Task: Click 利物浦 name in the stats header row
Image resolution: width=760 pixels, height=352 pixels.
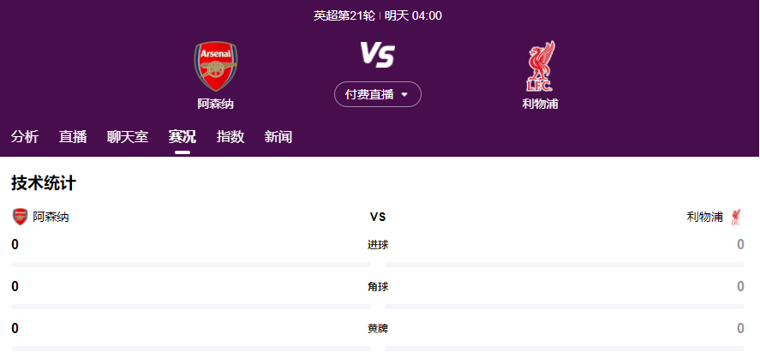Action: pyautogui.click(x=704, y=217)
